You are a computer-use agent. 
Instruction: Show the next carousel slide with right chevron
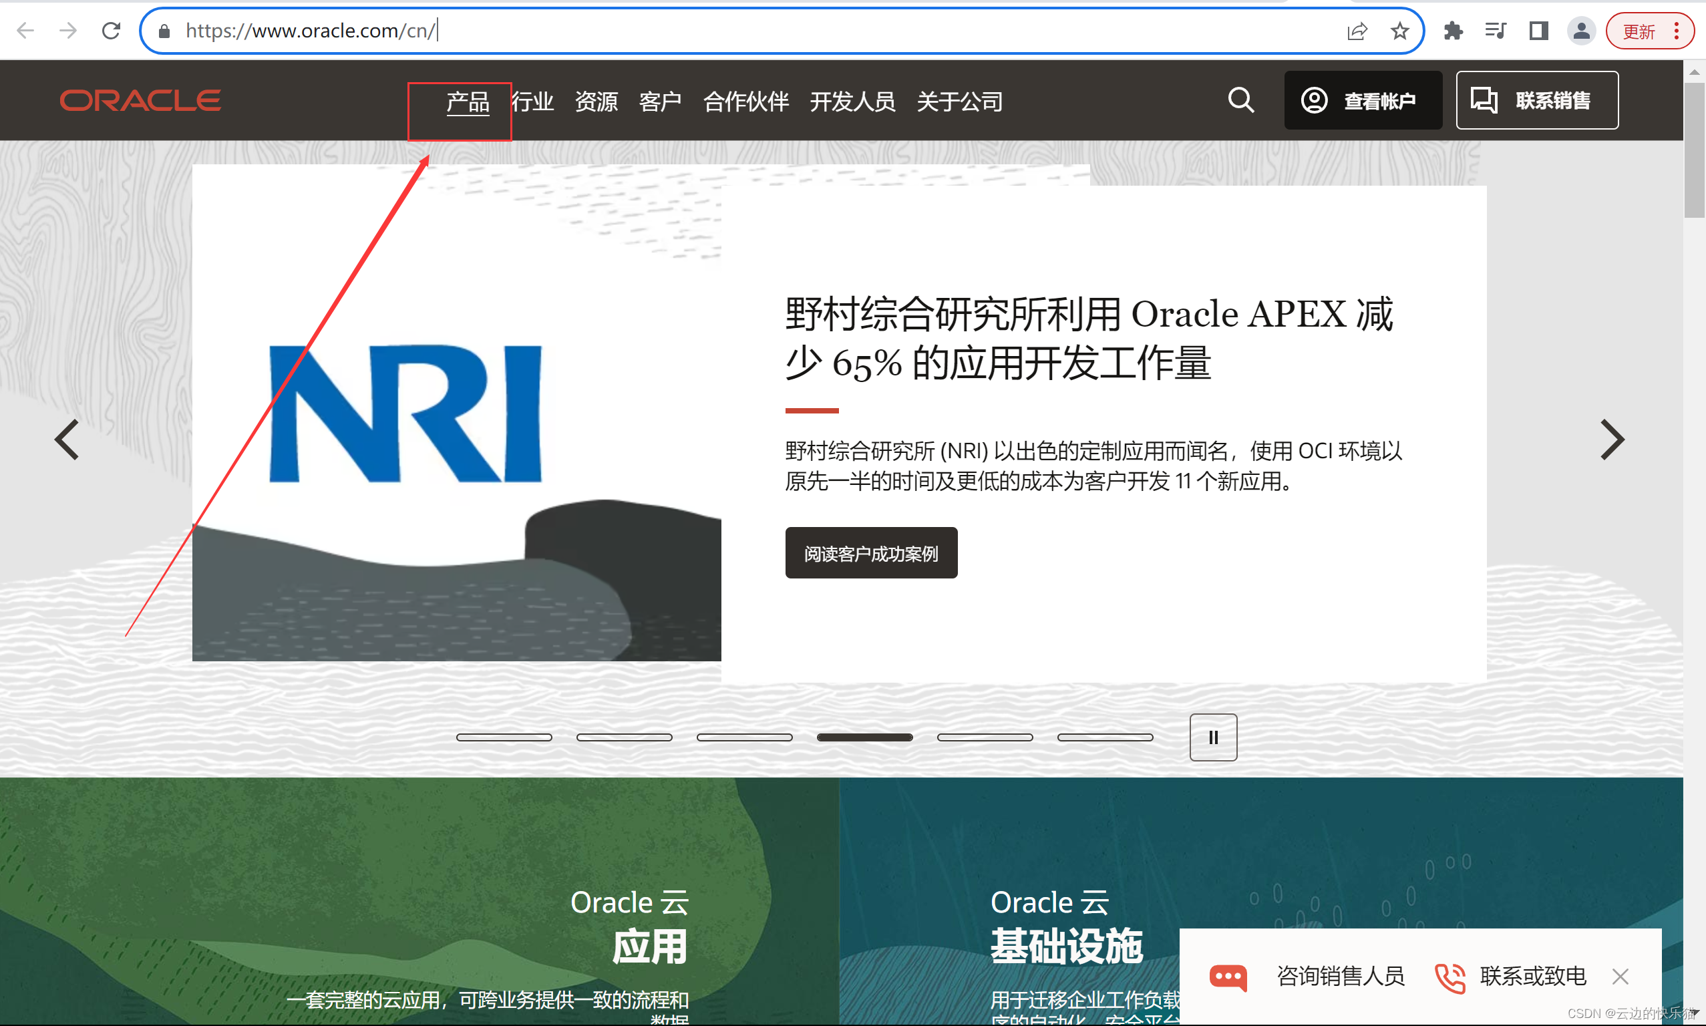(1612, 440)
